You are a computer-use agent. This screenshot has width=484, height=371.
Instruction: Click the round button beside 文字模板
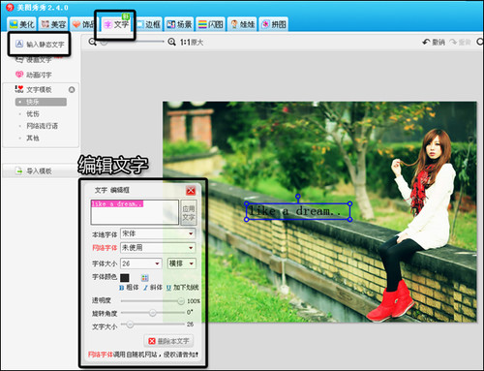(x=72, y=90)
